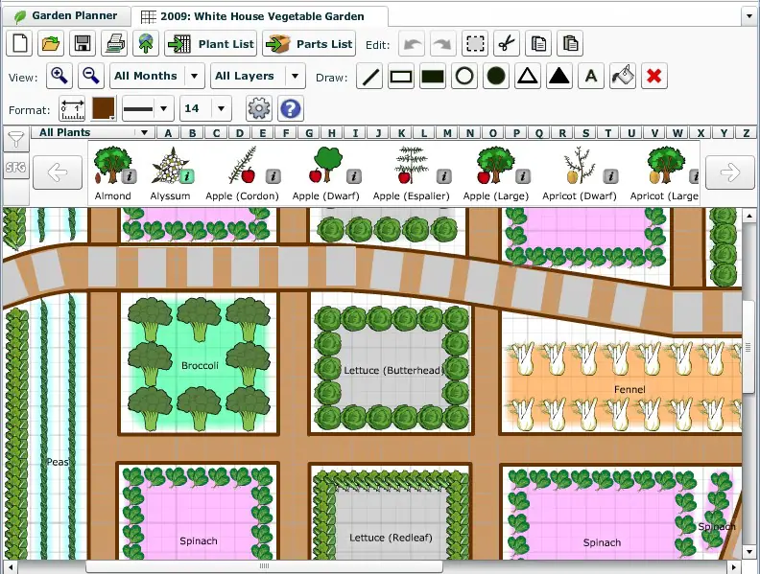760x574 pixels.
Task: Open the brown color swatch picker
Action: tap(104, 108)
